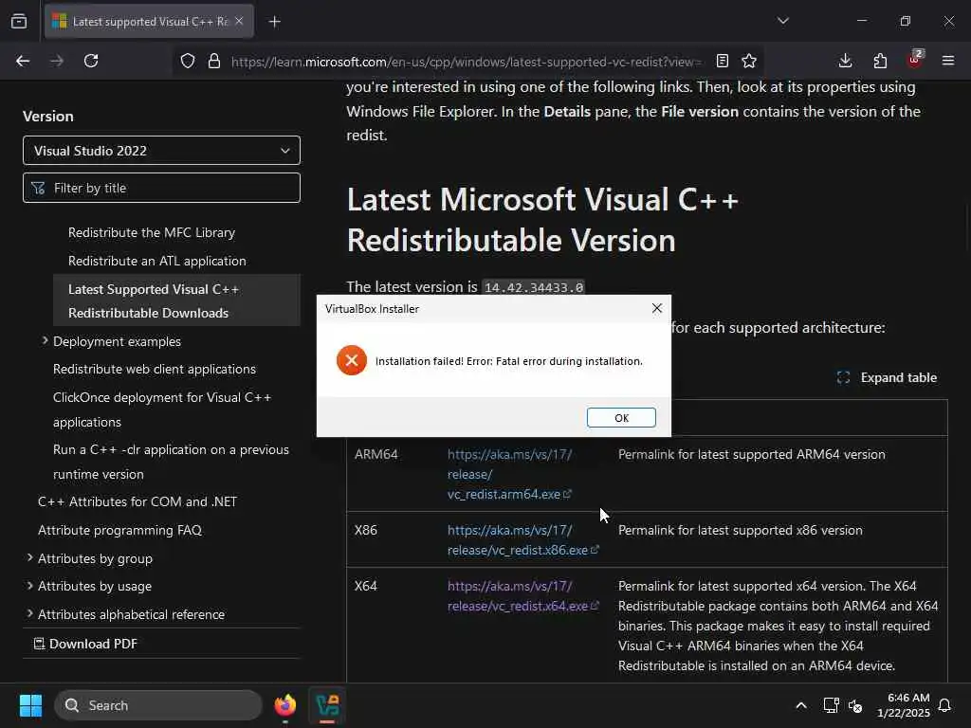Click the ARM64 architecture cell

point(376,454)
